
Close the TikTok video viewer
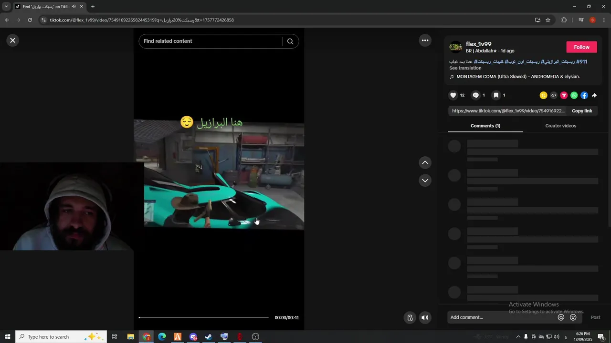[13, 40]
